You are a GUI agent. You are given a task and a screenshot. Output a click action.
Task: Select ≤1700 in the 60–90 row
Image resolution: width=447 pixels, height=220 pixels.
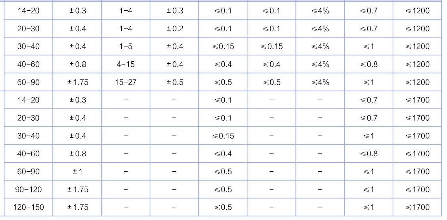[x=417, y=172]
